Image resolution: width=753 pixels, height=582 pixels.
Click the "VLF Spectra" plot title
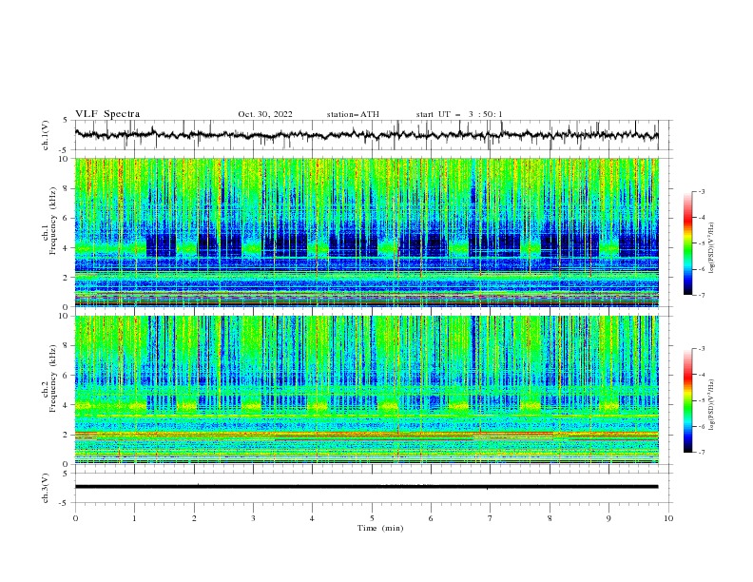[x=107, y=114]
